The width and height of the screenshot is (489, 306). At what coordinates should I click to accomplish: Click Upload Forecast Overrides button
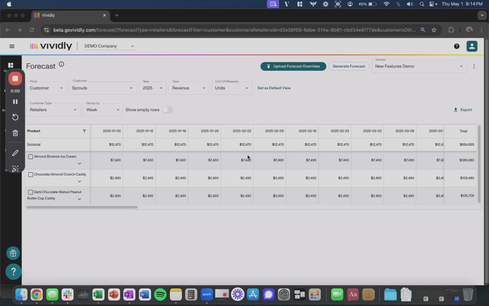pyautogui.click(x=293, y=66)
